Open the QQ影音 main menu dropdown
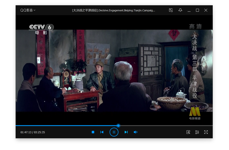229x150 pixels. tap(28, 10)
